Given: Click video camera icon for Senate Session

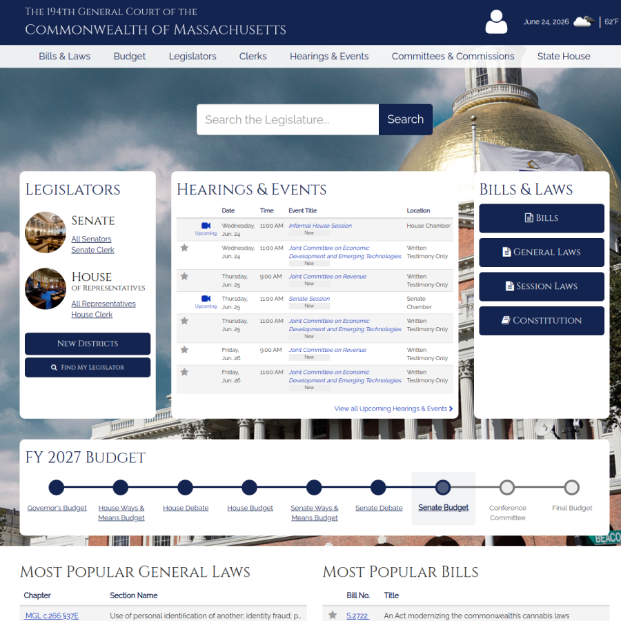Looking at the screenshot, I should [206, 298].
